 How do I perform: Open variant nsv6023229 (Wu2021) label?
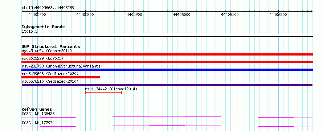point(42,58)
